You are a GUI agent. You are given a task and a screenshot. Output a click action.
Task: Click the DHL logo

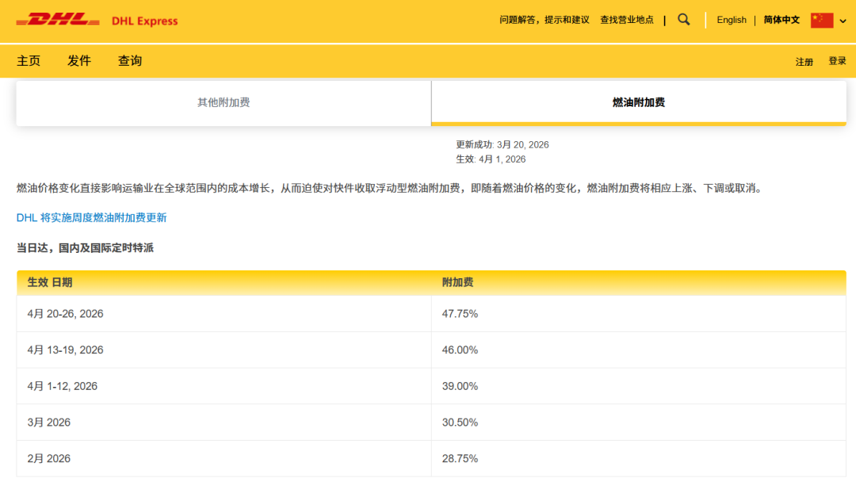[58, 20]
